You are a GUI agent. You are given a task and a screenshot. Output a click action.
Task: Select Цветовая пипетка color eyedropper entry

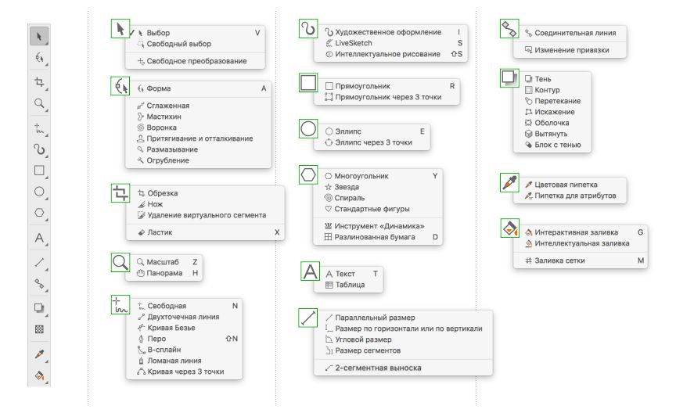565,184
